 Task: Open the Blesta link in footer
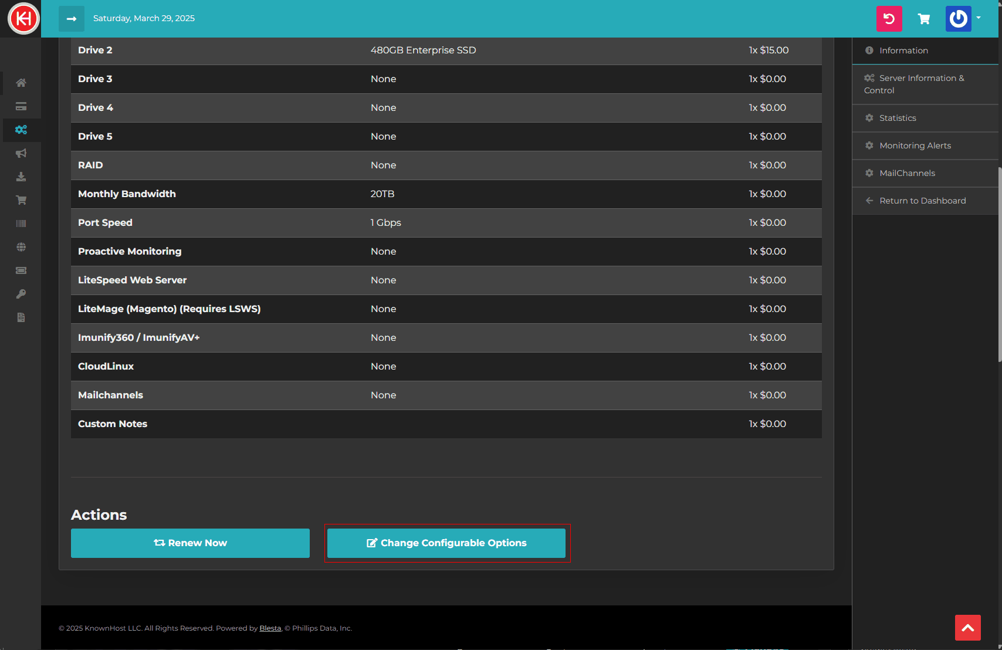point(270,628)
